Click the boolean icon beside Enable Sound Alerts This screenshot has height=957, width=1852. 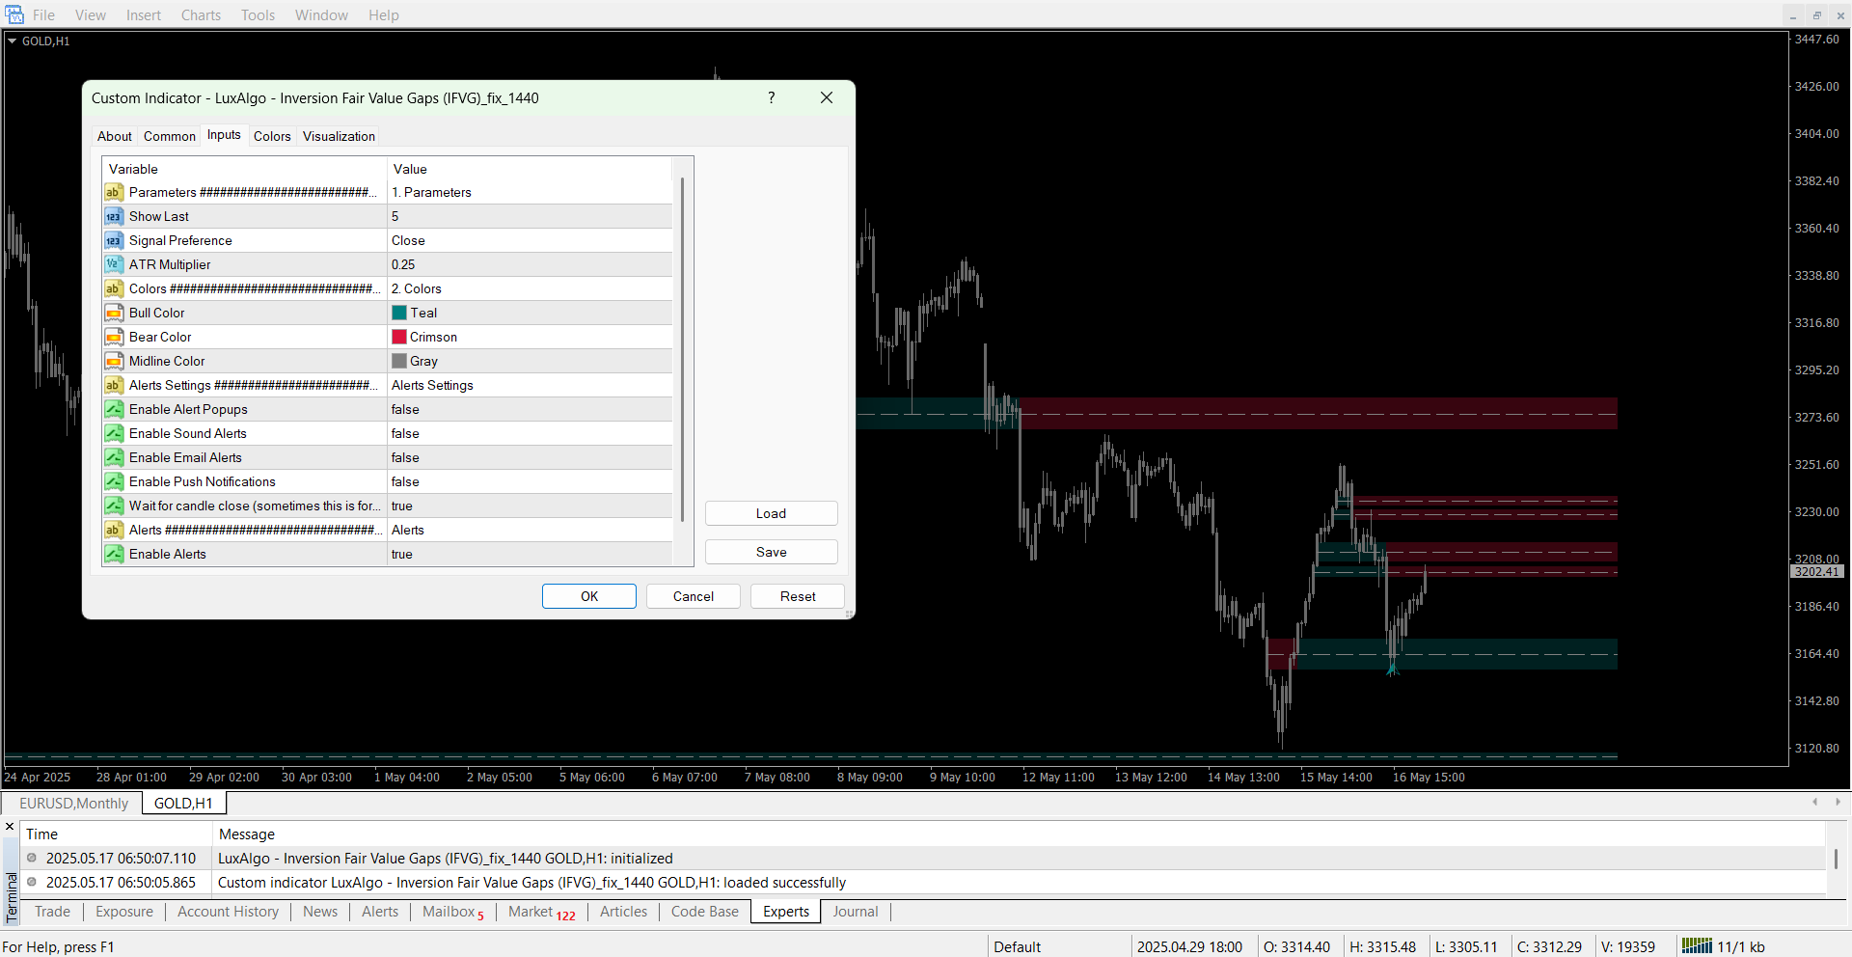coord(114,433)
